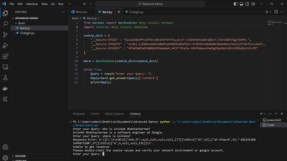Viewport: 287px width, 161px height.
Task: Go forward with the navigation arrow
Action: (x=91, y=4)
